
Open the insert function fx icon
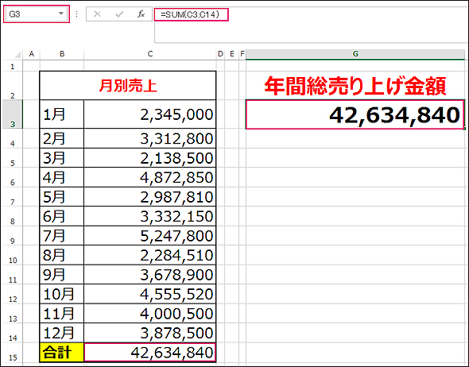pyautogui.click(x=141, y=14)
